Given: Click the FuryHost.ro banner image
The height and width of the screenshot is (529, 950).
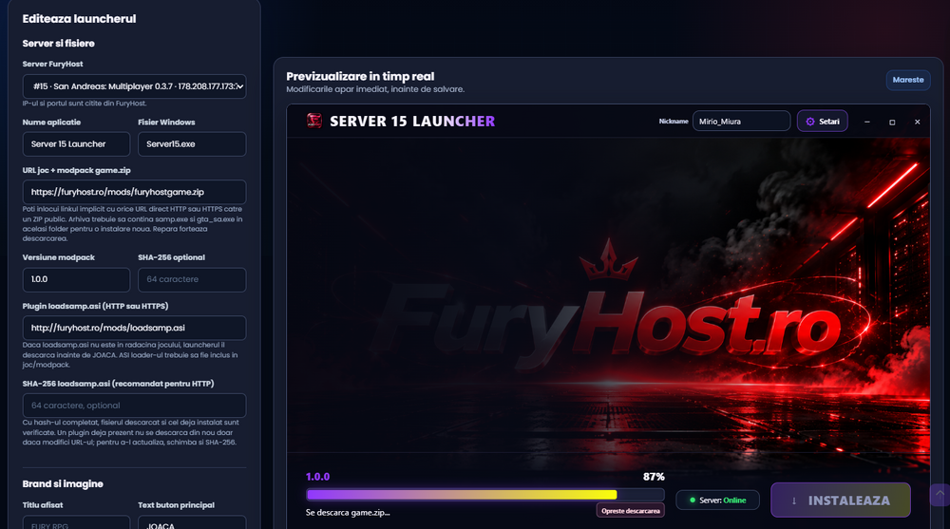Looking at the screenshot, I should click(x=608, y=295).
